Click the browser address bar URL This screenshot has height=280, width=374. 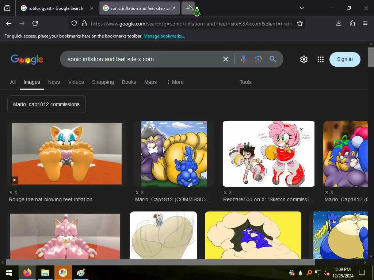[x=191, y=24]
